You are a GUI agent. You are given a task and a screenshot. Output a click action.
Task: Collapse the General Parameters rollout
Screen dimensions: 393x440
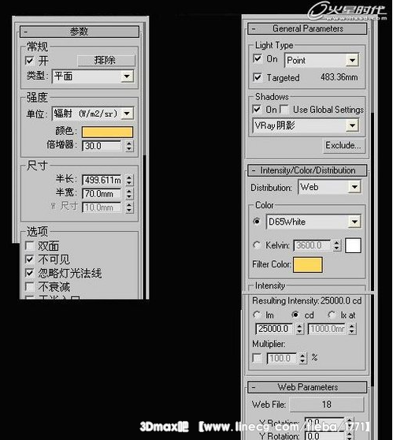(307, 28)
